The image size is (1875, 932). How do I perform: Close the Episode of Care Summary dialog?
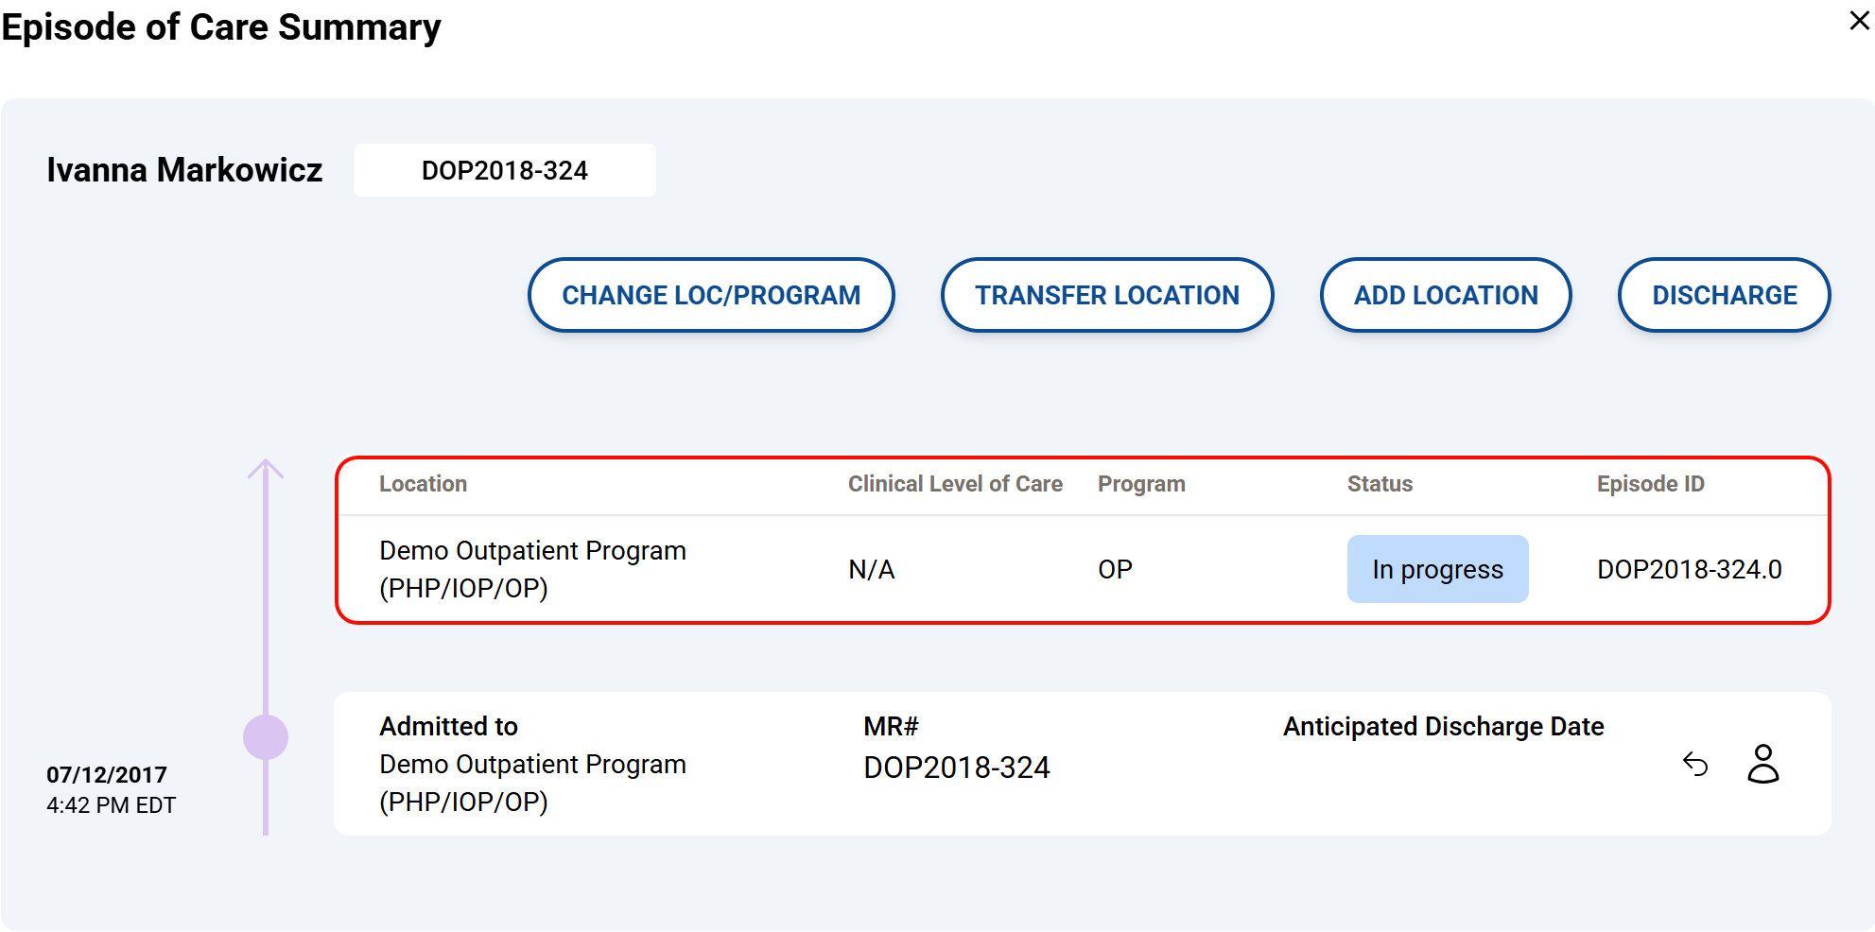pos(1859,21)
